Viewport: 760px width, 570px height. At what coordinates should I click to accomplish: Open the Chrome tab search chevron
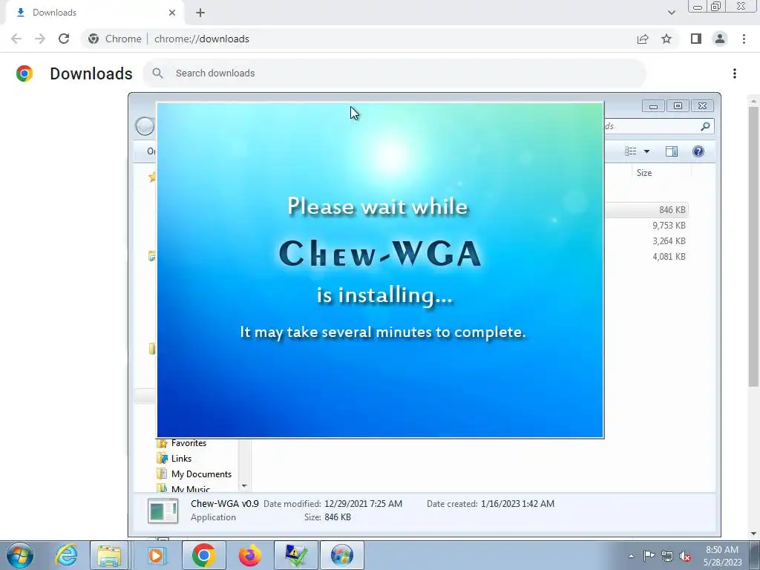671,13
